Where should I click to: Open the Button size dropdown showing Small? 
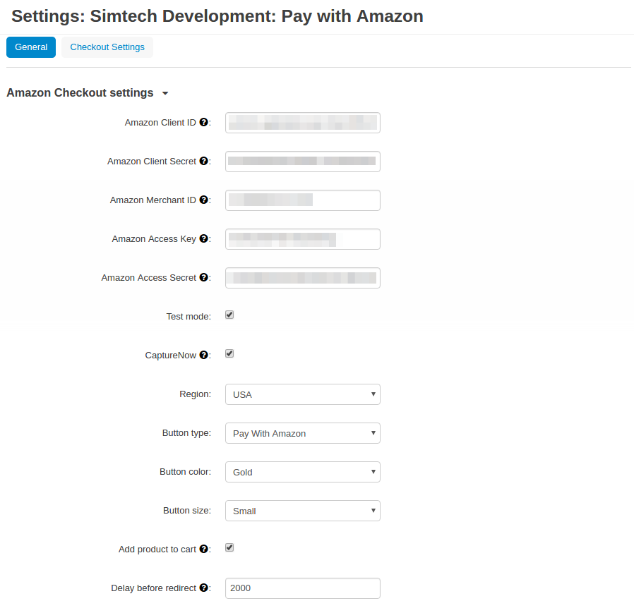(303, 511)
